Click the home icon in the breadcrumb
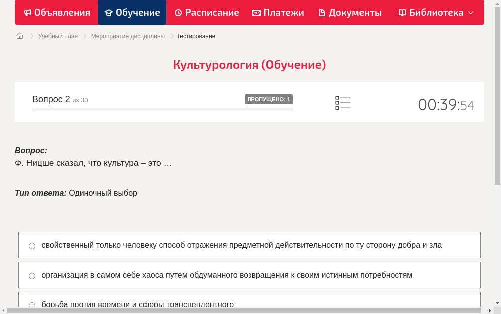Viewport: 501px width, 314px height. [x=19, y=36]
